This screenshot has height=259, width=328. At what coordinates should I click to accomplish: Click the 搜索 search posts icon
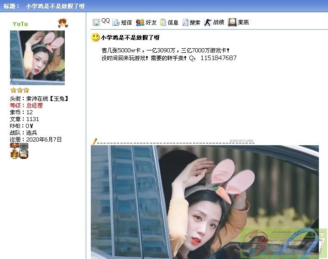[x=185, y=22]
